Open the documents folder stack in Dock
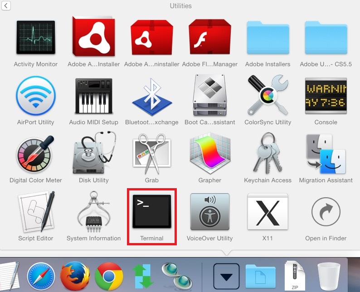 click(x=260, y=276)
